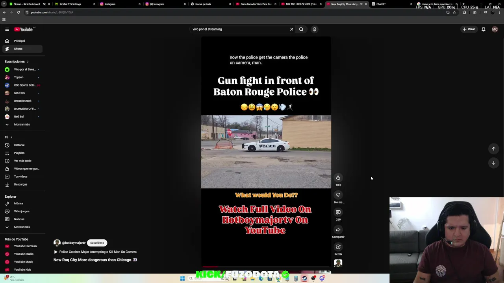
Task: Open Música in Explorar section
Action: pyautogui.click(x=23, y=203)
